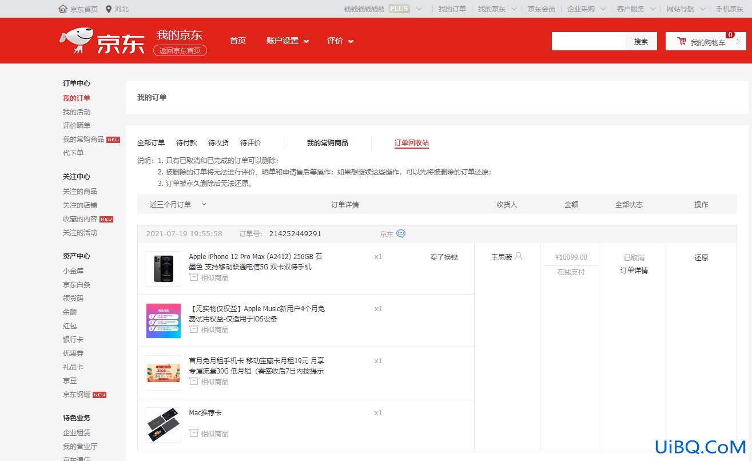This screenshot has height=461, width=752.
Task: Expand the 客户服务 top bar dropdown
Action: point(654,9)
